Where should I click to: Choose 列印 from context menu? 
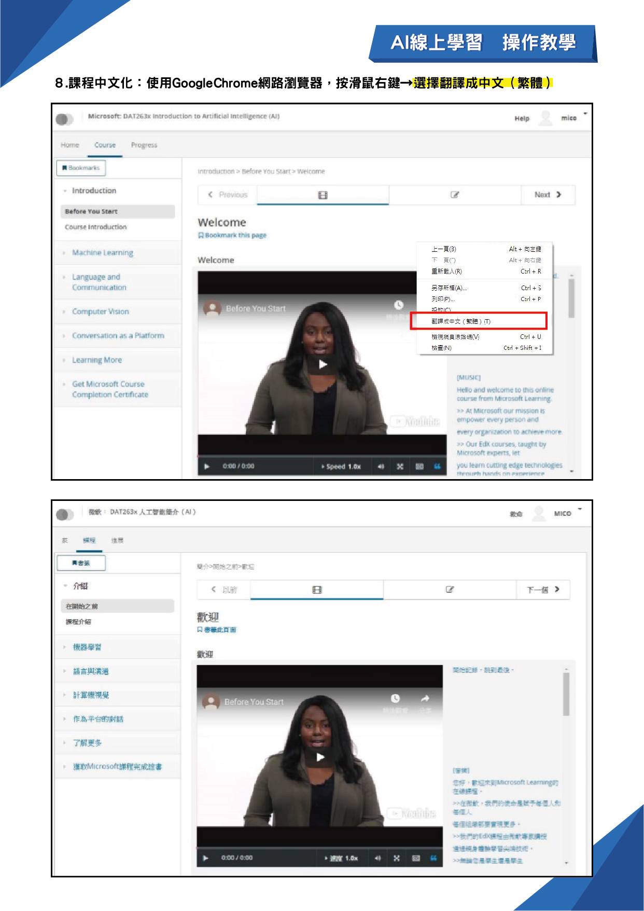(486, 300)
